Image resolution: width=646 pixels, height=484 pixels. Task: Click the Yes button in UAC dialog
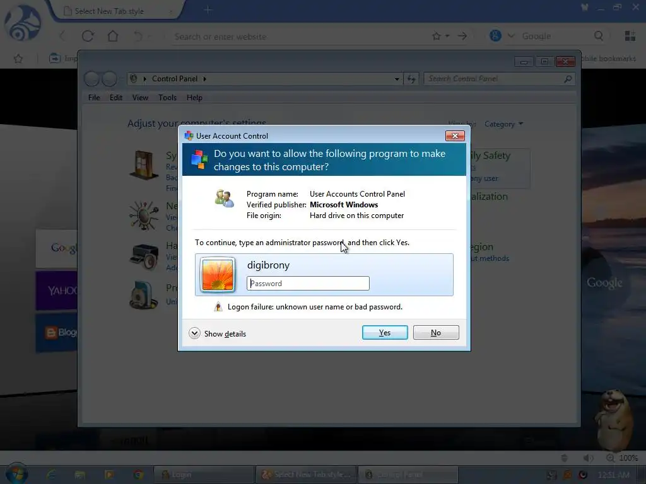pos(385,333)
